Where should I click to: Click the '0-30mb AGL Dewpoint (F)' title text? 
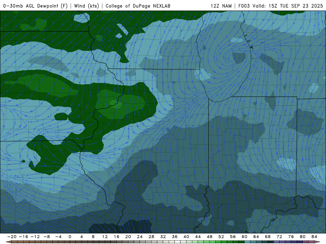coord(35,6)
